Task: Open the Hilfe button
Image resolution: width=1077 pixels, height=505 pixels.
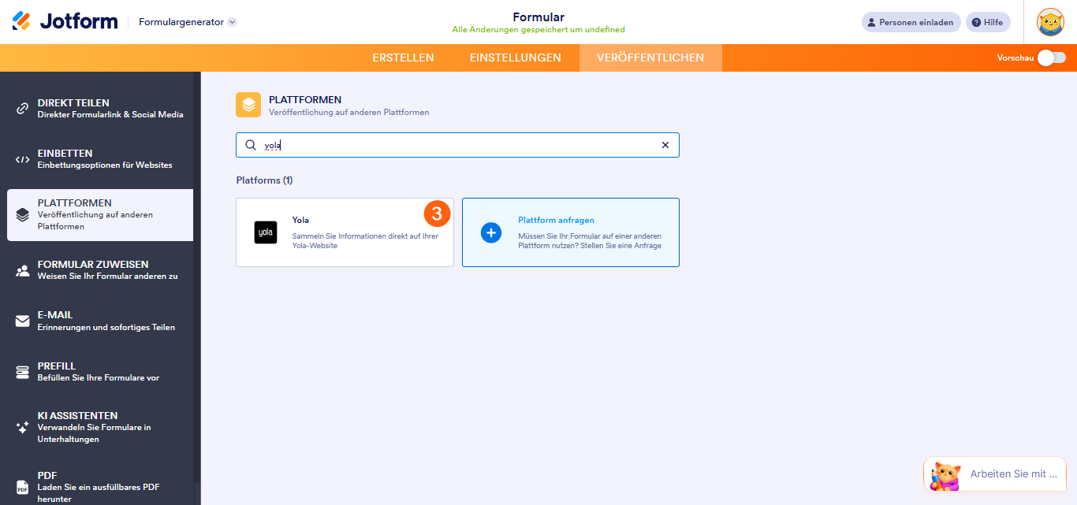Action: coord(988,21)
